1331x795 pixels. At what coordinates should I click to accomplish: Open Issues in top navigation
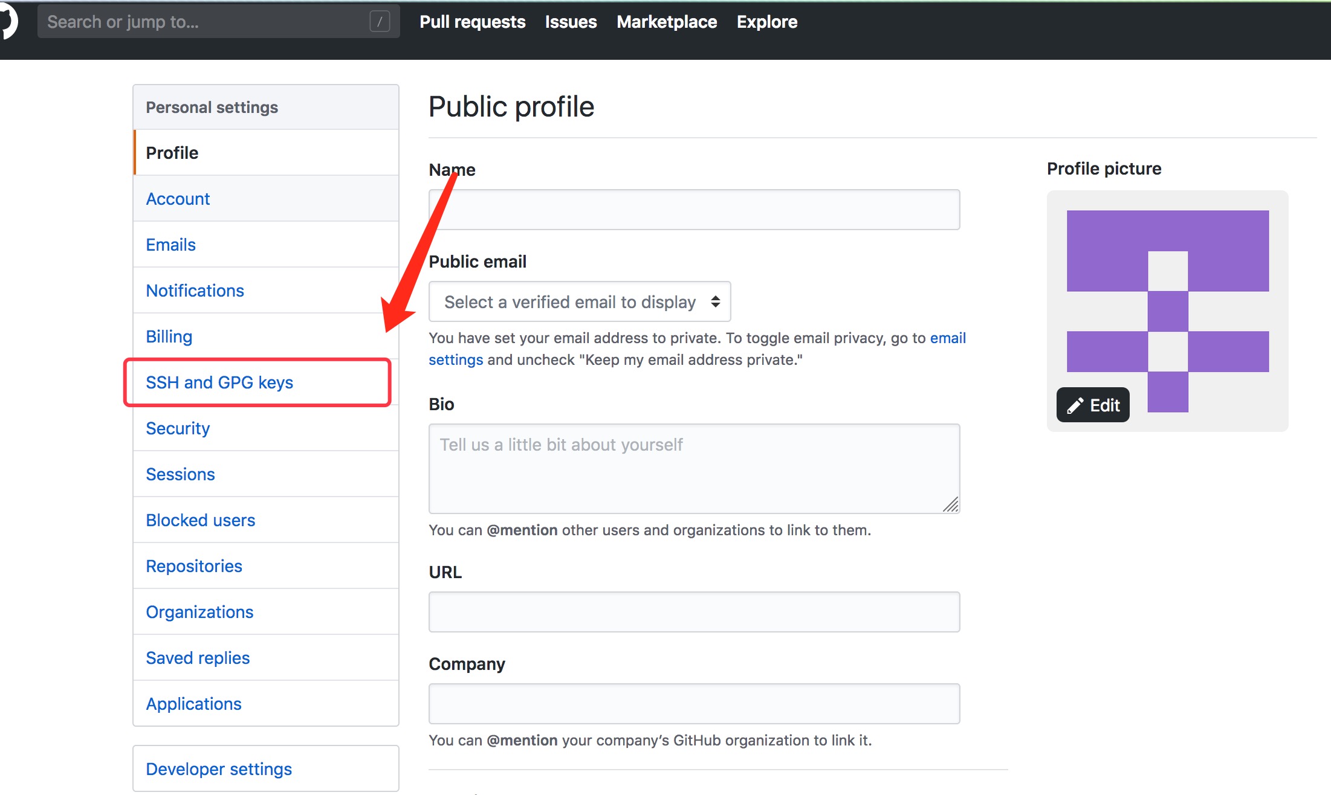(x=571, y=22)
